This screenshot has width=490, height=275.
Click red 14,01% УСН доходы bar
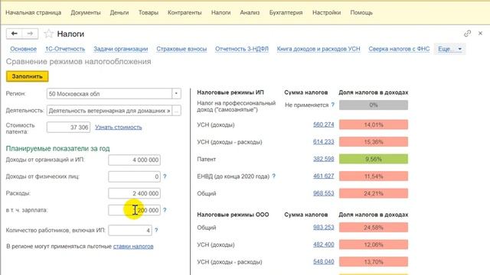pyautogui.click(x=374, y=125)
